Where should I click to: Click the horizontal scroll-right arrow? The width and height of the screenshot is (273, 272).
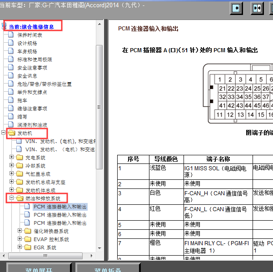(92, 256)
